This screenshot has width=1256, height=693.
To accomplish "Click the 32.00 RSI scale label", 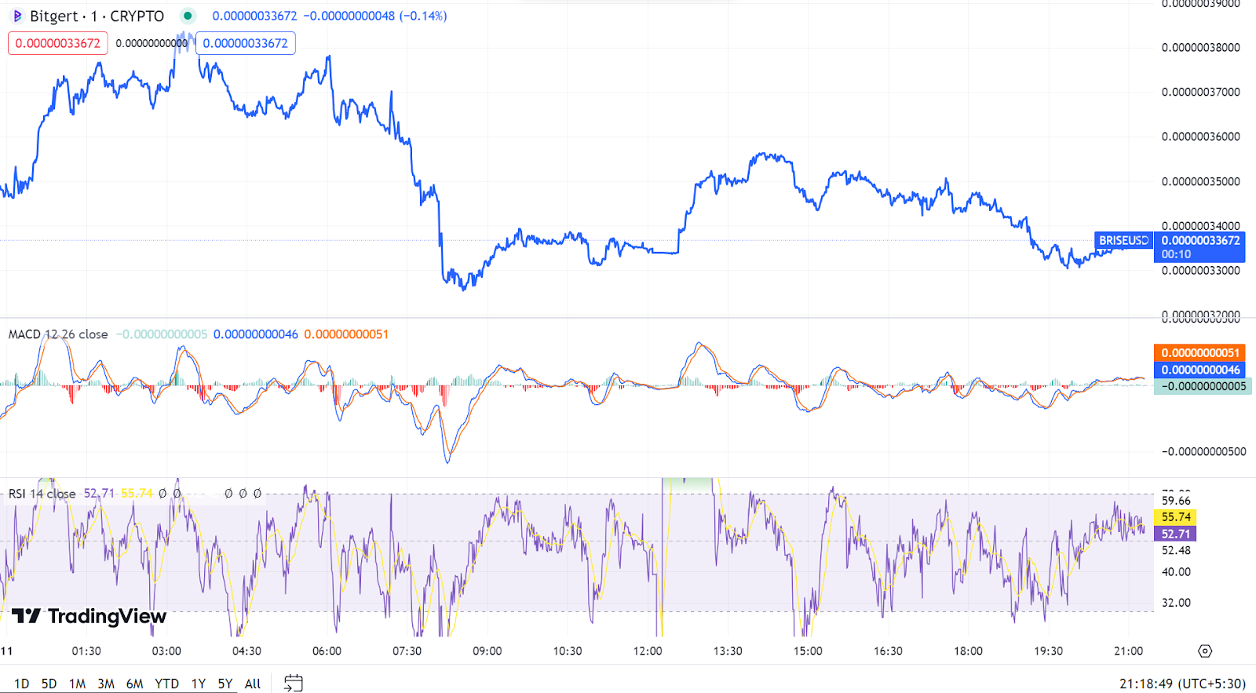I will click(1176, 603).
